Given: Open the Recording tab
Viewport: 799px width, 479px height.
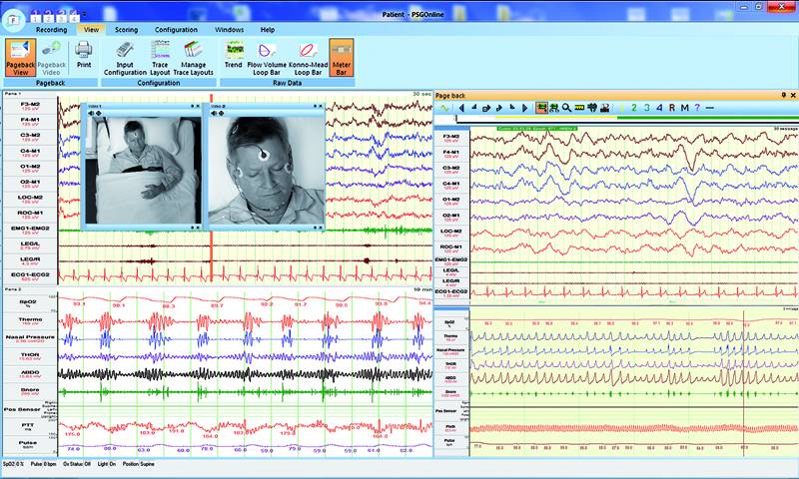Looking at the screenshot, I should click(x=51, y=30).
